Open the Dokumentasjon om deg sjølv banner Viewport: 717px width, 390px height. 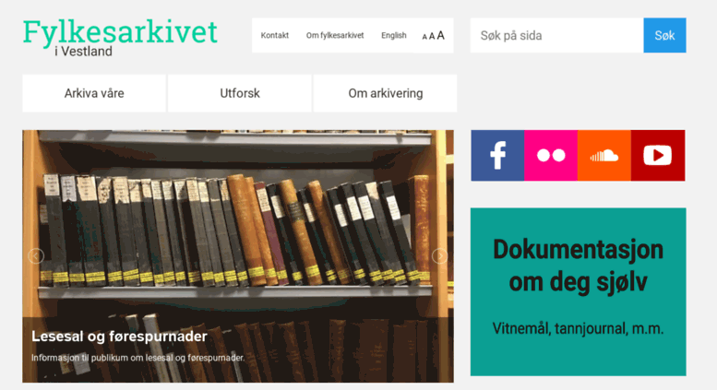click(578, 292)
